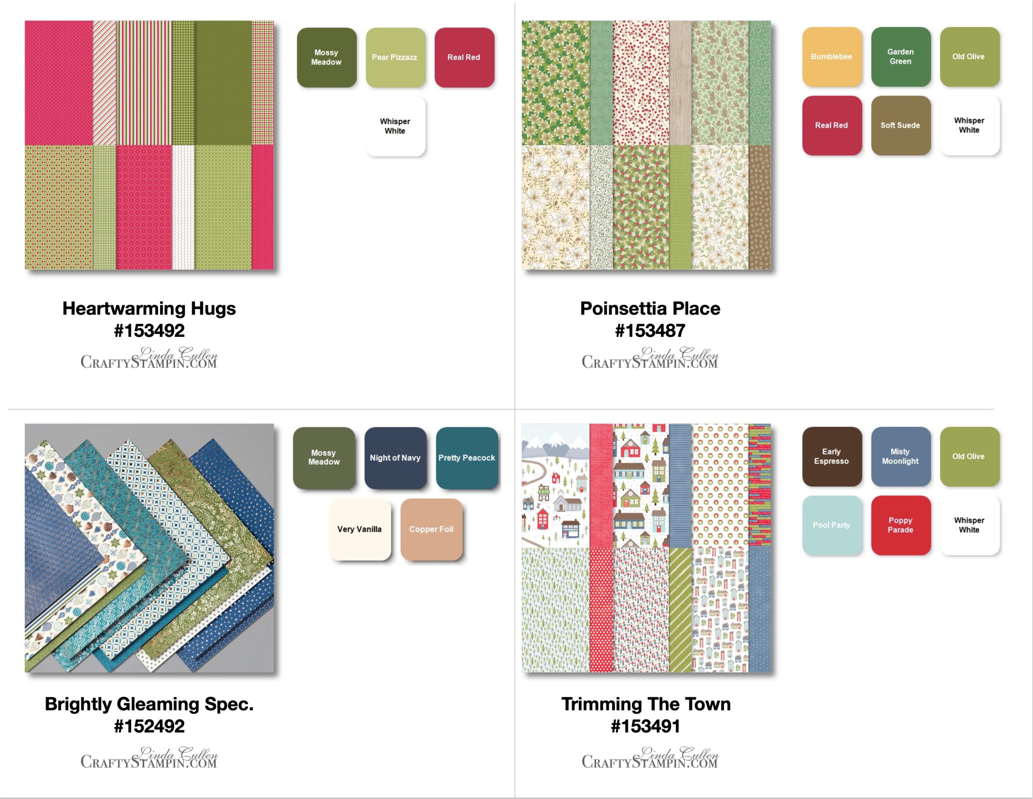
Task: Click the Mossy Meadow swatch beside Heartwarming Hugs
Action: 327,57
